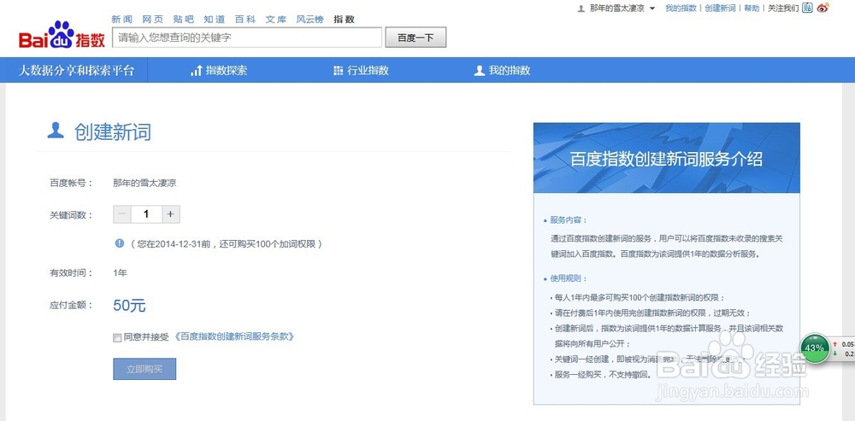
Task: Click the keyword count field showing 1
Action: click(146, 214)
